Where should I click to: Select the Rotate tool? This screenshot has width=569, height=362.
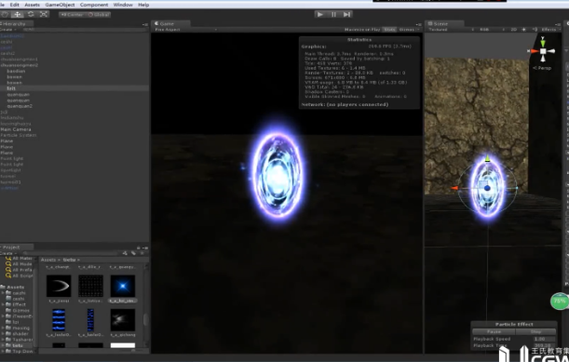pos(31,14)
